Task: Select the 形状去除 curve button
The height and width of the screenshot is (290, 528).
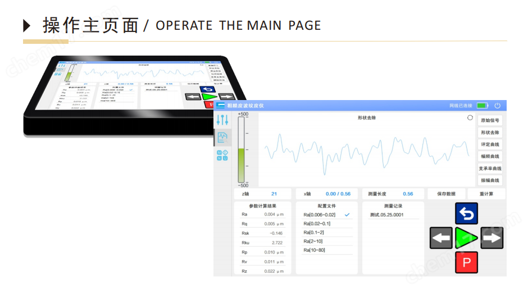Action: click(x=490, y=133)
